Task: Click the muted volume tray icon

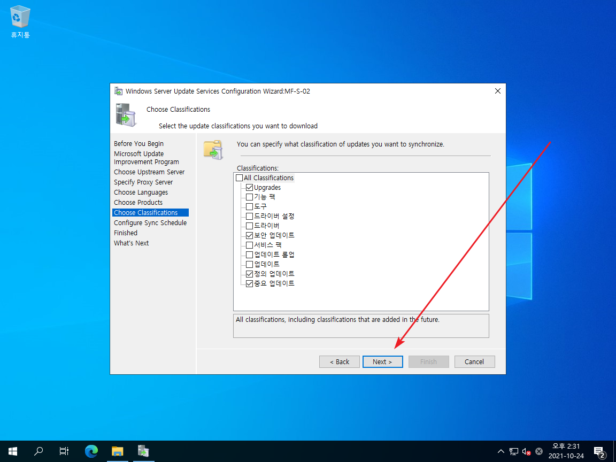Action: 526,451
